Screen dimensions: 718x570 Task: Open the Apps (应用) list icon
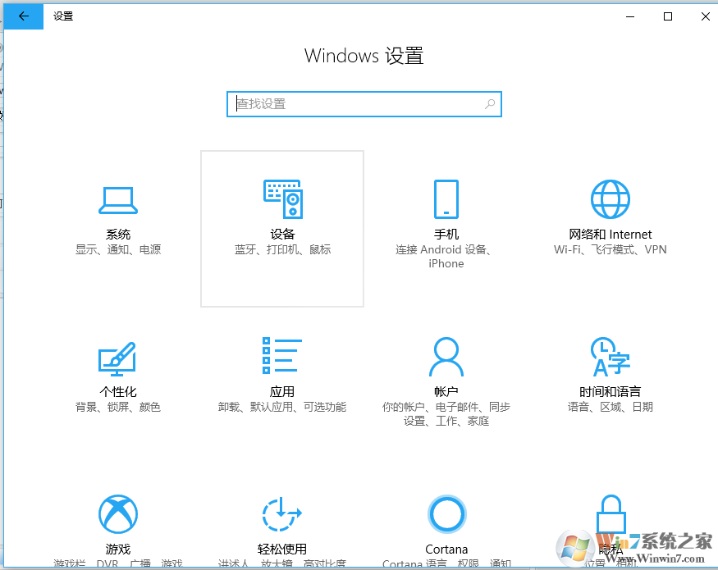coord(282,356)
